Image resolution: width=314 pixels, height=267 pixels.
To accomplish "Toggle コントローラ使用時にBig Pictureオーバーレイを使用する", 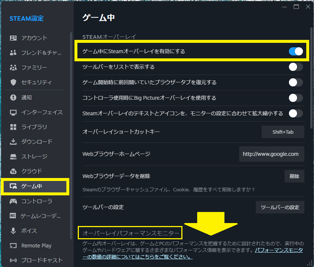I will pyautogui.click(x=296, y=98).
